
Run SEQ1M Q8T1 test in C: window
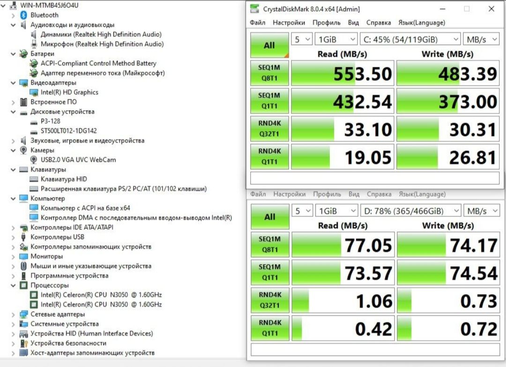[269, 73]
